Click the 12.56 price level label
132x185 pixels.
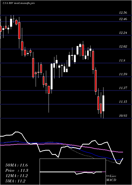123,13
